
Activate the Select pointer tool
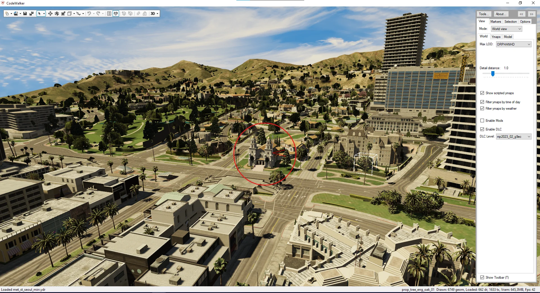click(x=39, y=13)
